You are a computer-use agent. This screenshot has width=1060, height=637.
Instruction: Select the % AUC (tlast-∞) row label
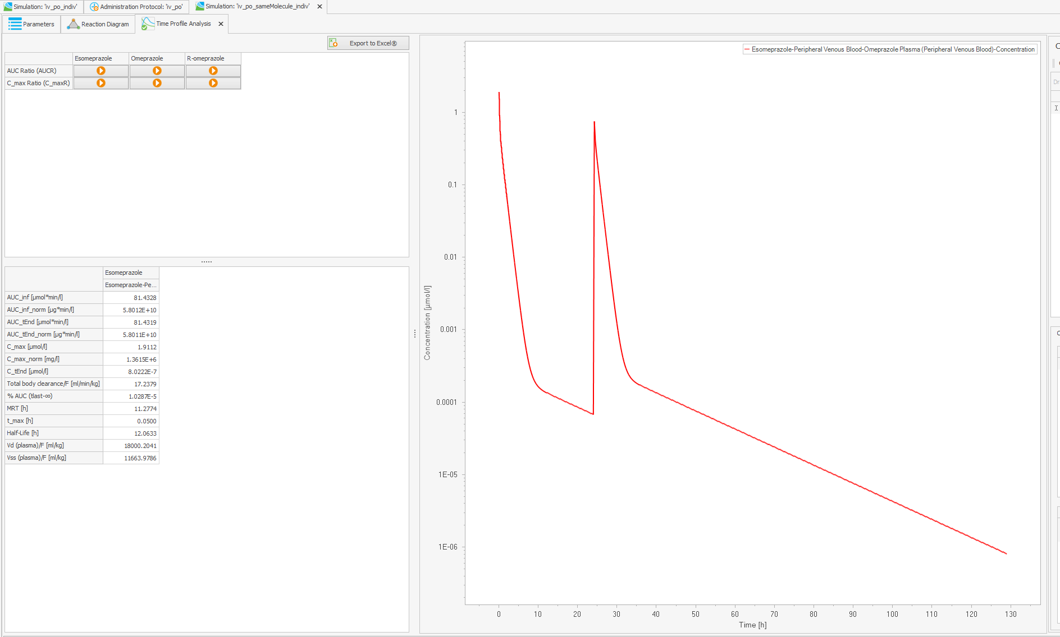click(x=54, y=396)
